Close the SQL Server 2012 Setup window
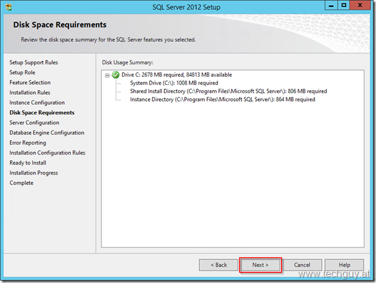 tap(360, 5)
